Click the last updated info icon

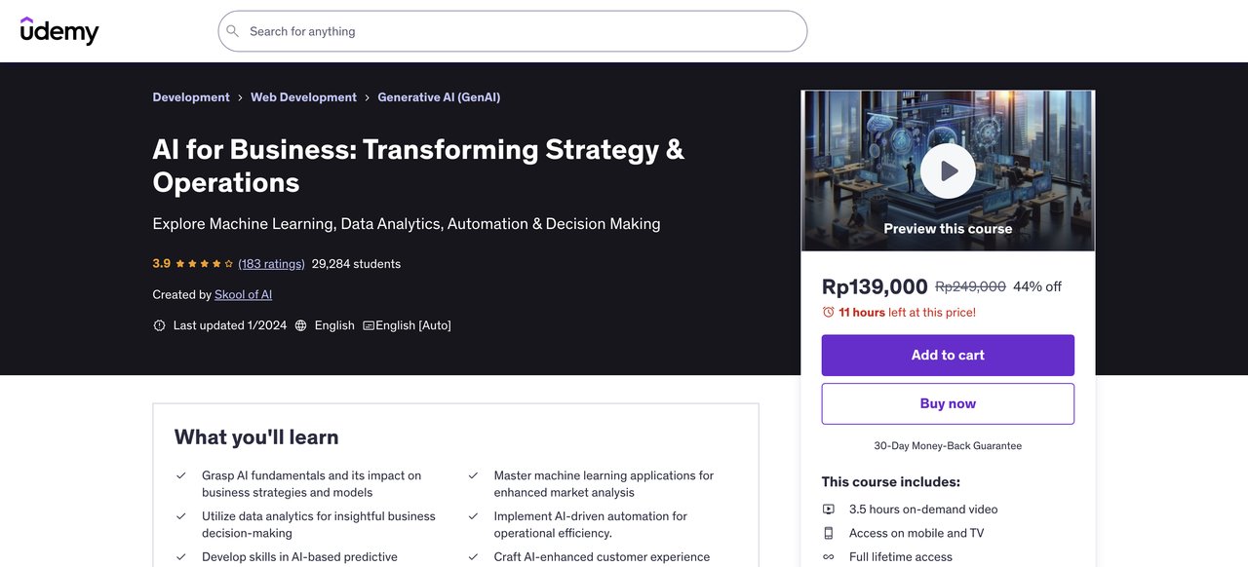[x=160, y=325]
